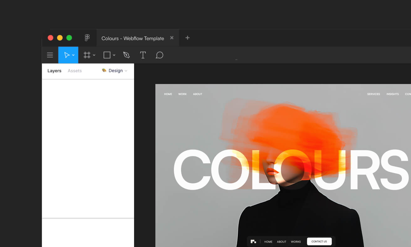Click the red close window button

click(x=50, y=38)
